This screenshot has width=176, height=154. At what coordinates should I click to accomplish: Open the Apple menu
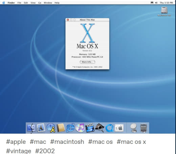pyautogui.click(x=4, y=3)
